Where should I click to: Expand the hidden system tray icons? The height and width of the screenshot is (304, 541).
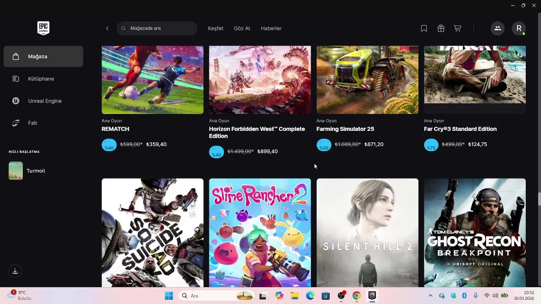tap(430, 296)
